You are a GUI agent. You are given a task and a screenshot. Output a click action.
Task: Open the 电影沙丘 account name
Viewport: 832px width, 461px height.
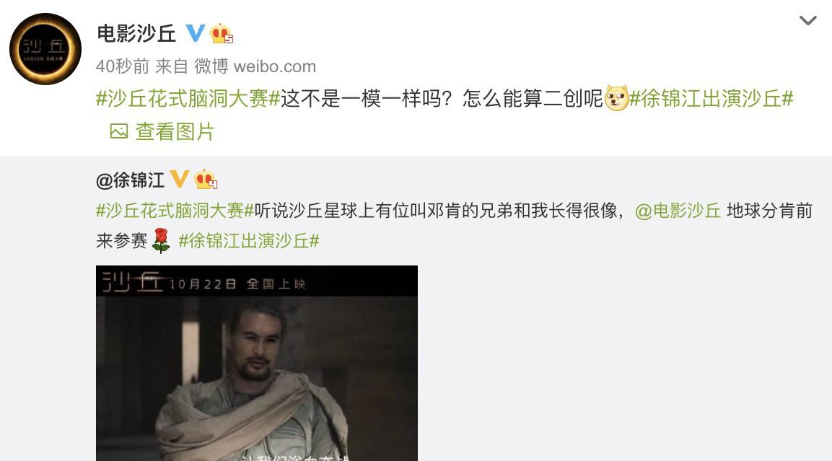pyautogui.click(x=136, y=33)
